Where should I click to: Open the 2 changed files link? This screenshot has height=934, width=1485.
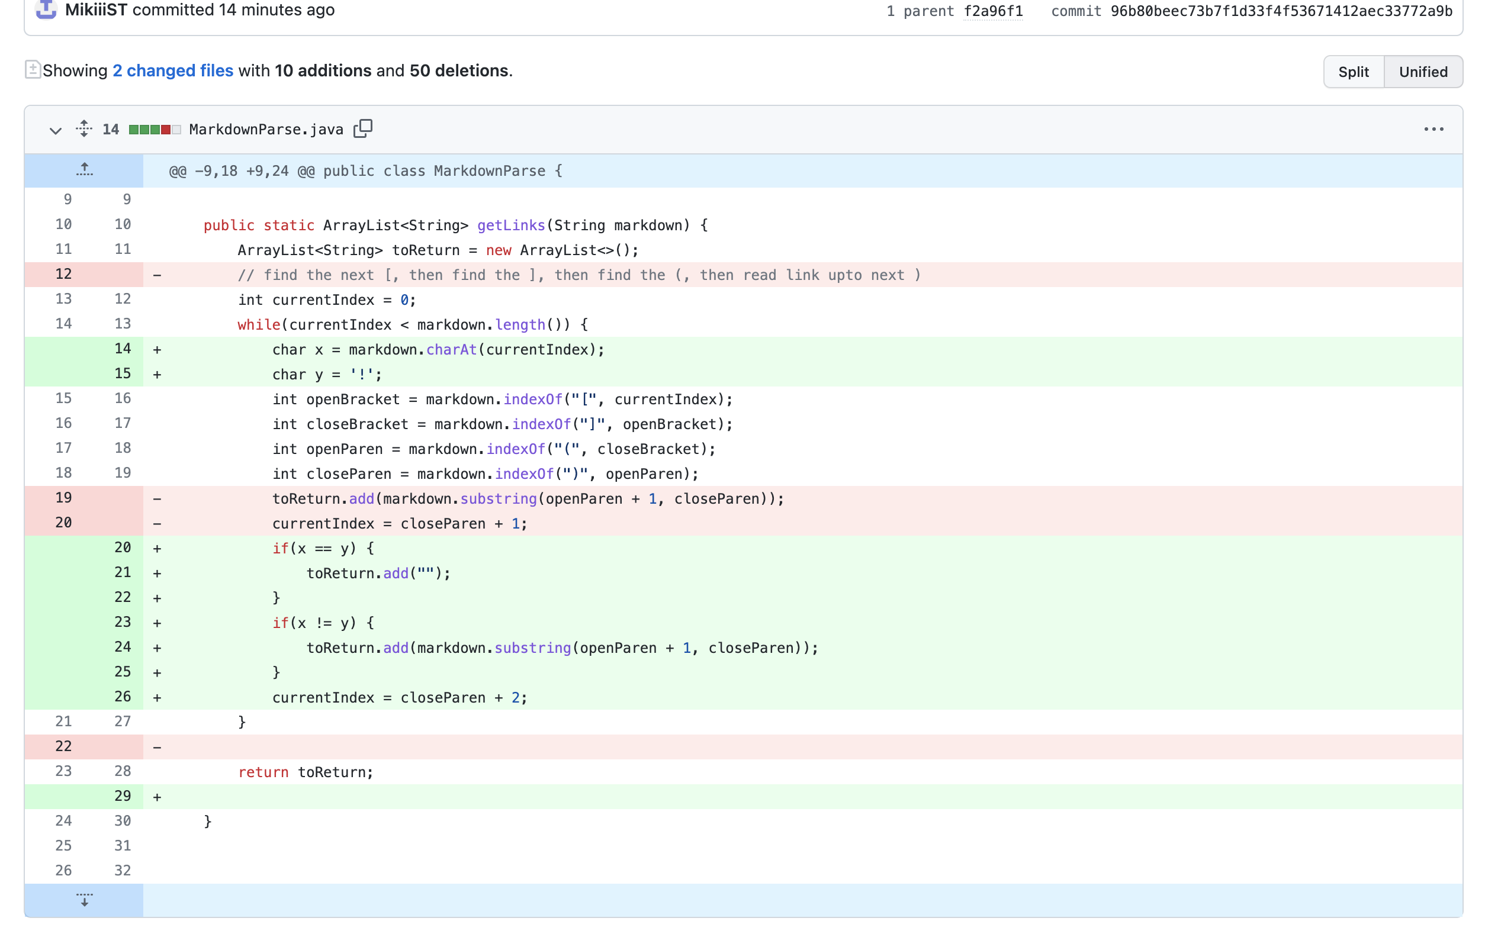(x=172, y=70)
